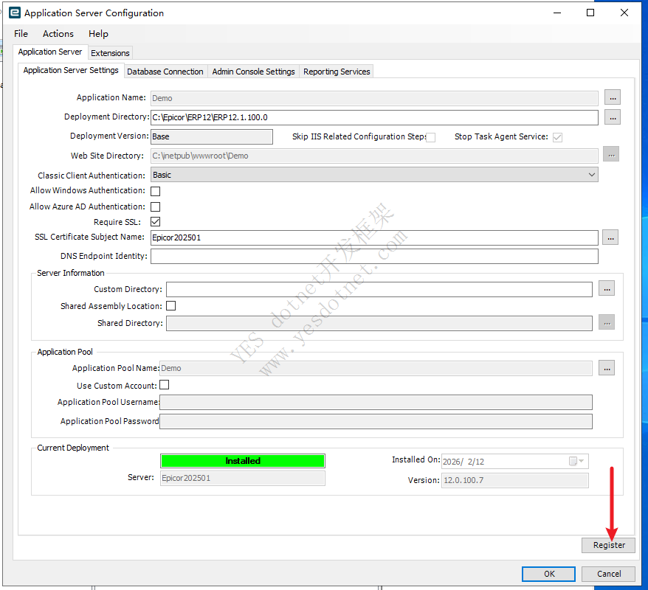Click ellipsis button next to Application Pool Name
The width and height of the screenshot is (648, 590).
(606, 368)
